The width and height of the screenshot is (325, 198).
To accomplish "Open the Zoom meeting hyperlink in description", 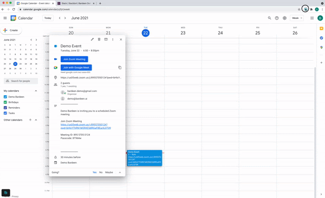I will (x=86, y=127).
